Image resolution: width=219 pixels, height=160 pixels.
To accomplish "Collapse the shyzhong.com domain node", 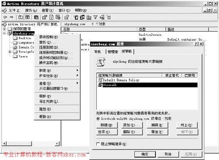I will pos(4,33).
